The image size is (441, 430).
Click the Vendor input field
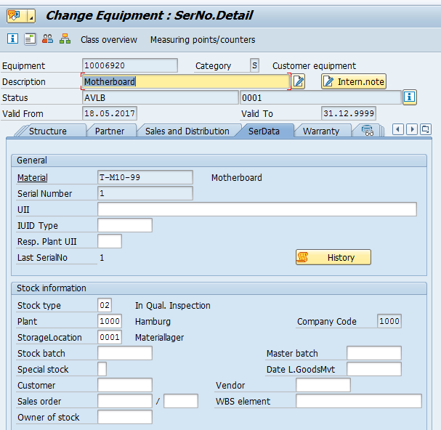pos(323,385)
